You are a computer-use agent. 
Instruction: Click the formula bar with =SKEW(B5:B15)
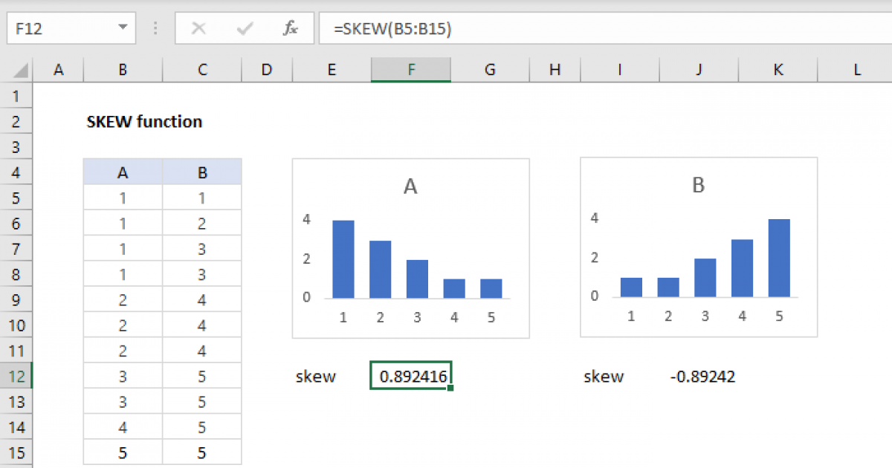[595, 29]
